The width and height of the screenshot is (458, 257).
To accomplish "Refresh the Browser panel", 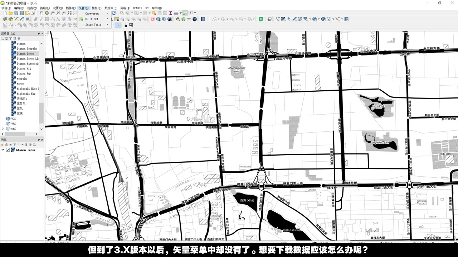I will [6, 38].
